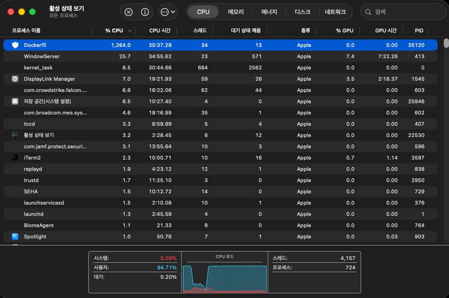Screen dimensions: 449x298
Task: Click the 활성 상태 보기 process icon
Action: [15, 135]
